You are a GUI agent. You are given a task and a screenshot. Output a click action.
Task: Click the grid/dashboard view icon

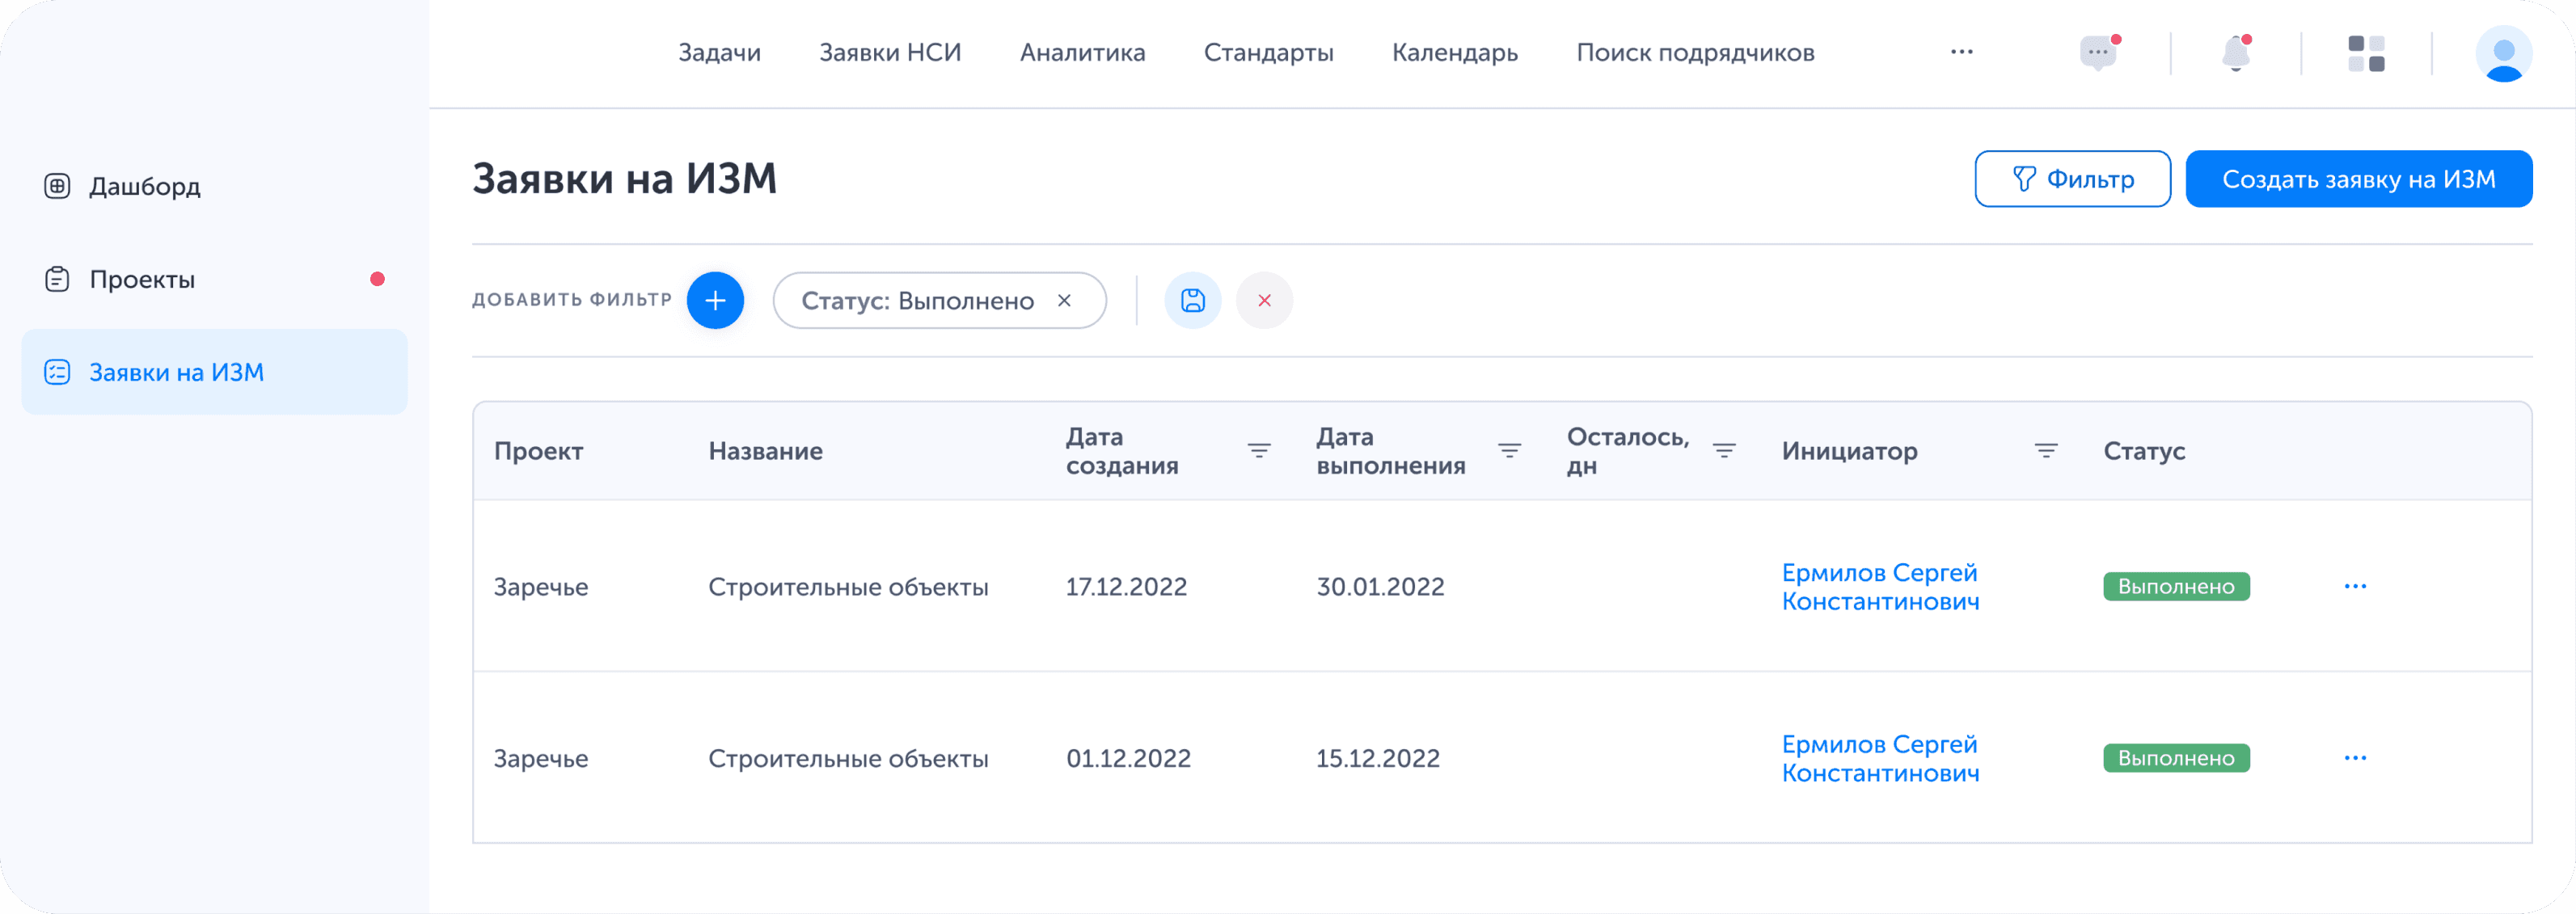[2366, 53]
